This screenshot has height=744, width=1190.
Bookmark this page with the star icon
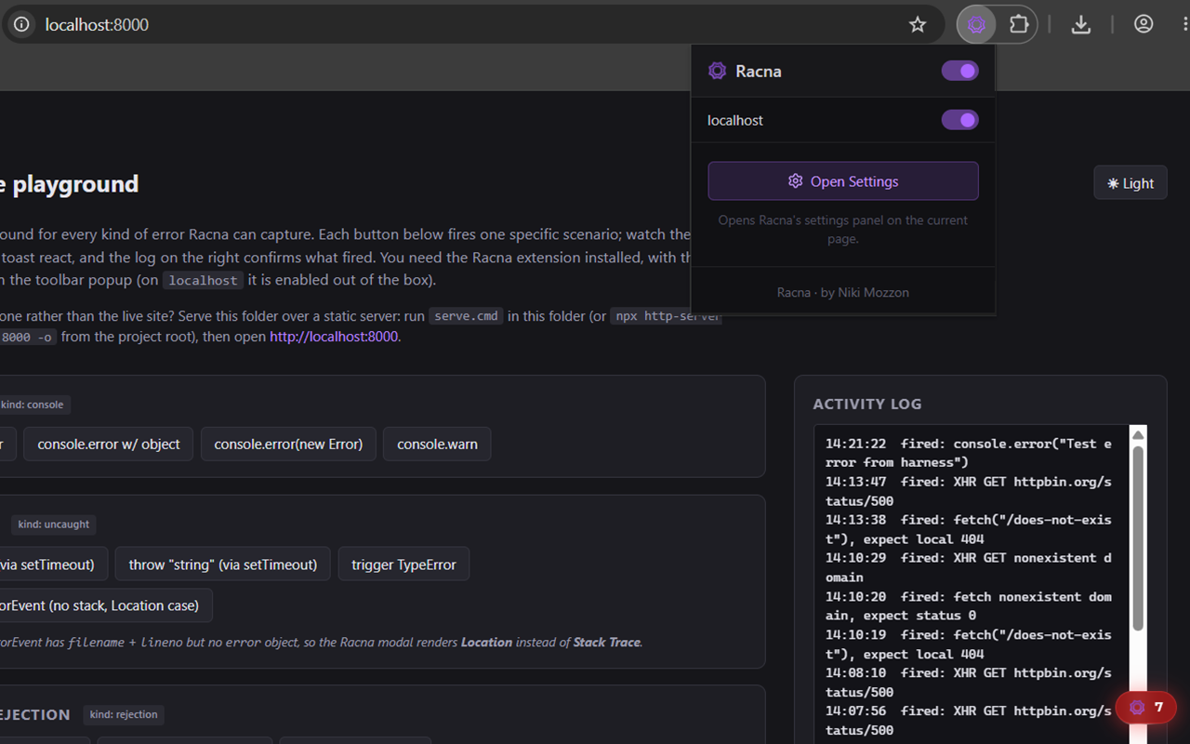[918, 25]
